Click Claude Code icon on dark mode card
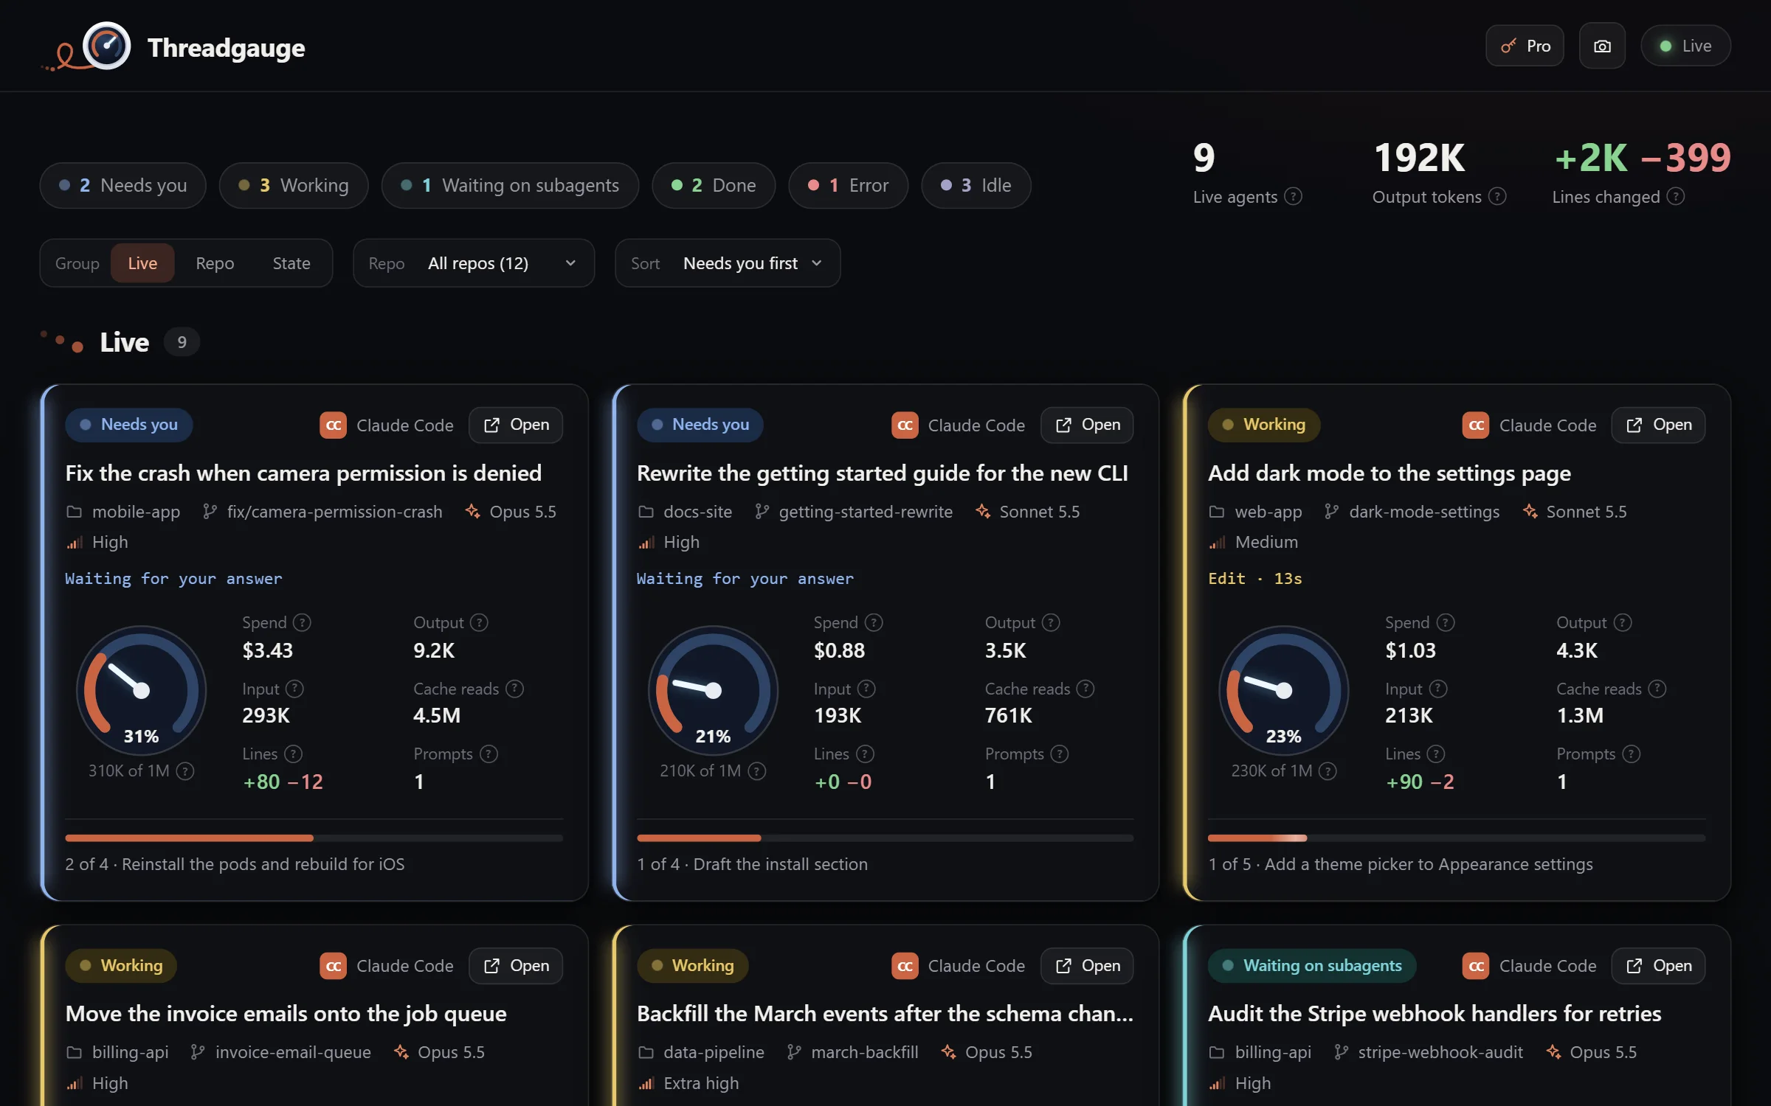1771x1106 pixels. pos(1476,425)
